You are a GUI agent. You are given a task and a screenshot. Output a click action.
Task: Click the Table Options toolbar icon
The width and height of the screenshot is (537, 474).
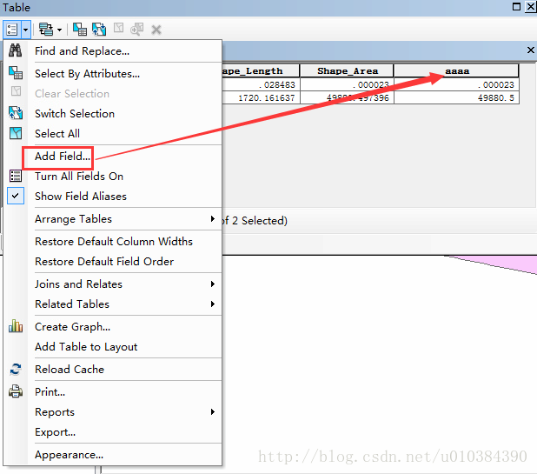point(12,30)
